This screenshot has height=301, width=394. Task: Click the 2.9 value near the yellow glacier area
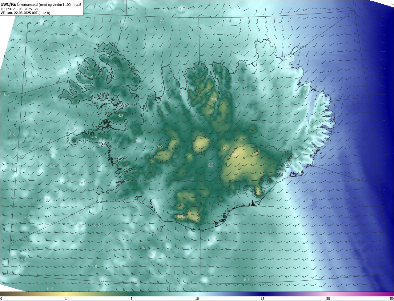pyautogui.click(x=160, y=147)
